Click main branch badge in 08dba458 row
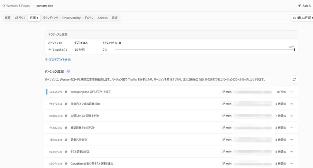 [227, 116]
